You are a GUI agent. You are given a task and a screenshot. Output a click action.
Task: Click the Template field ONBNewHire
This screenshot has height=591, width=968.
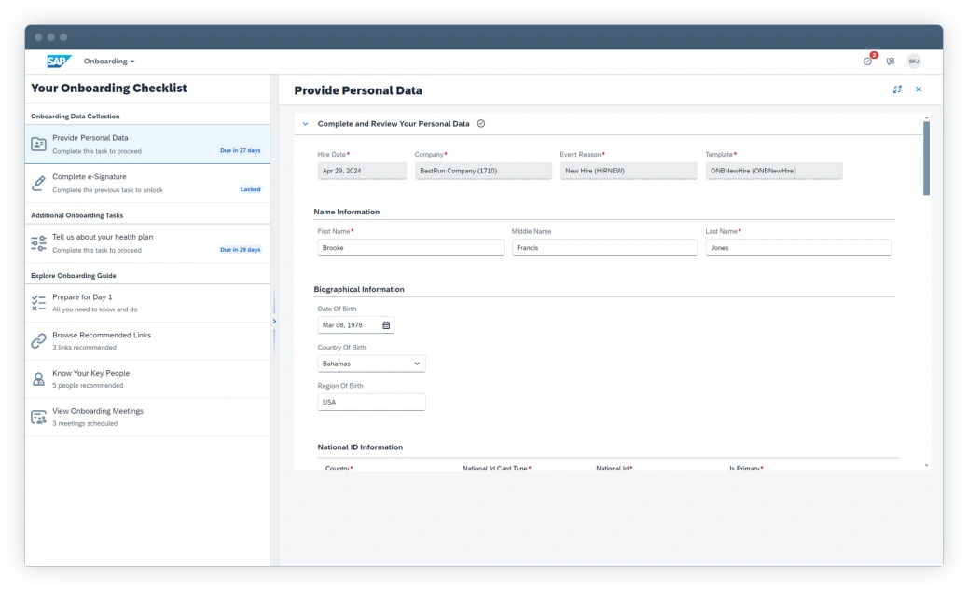tap(774, 171)
